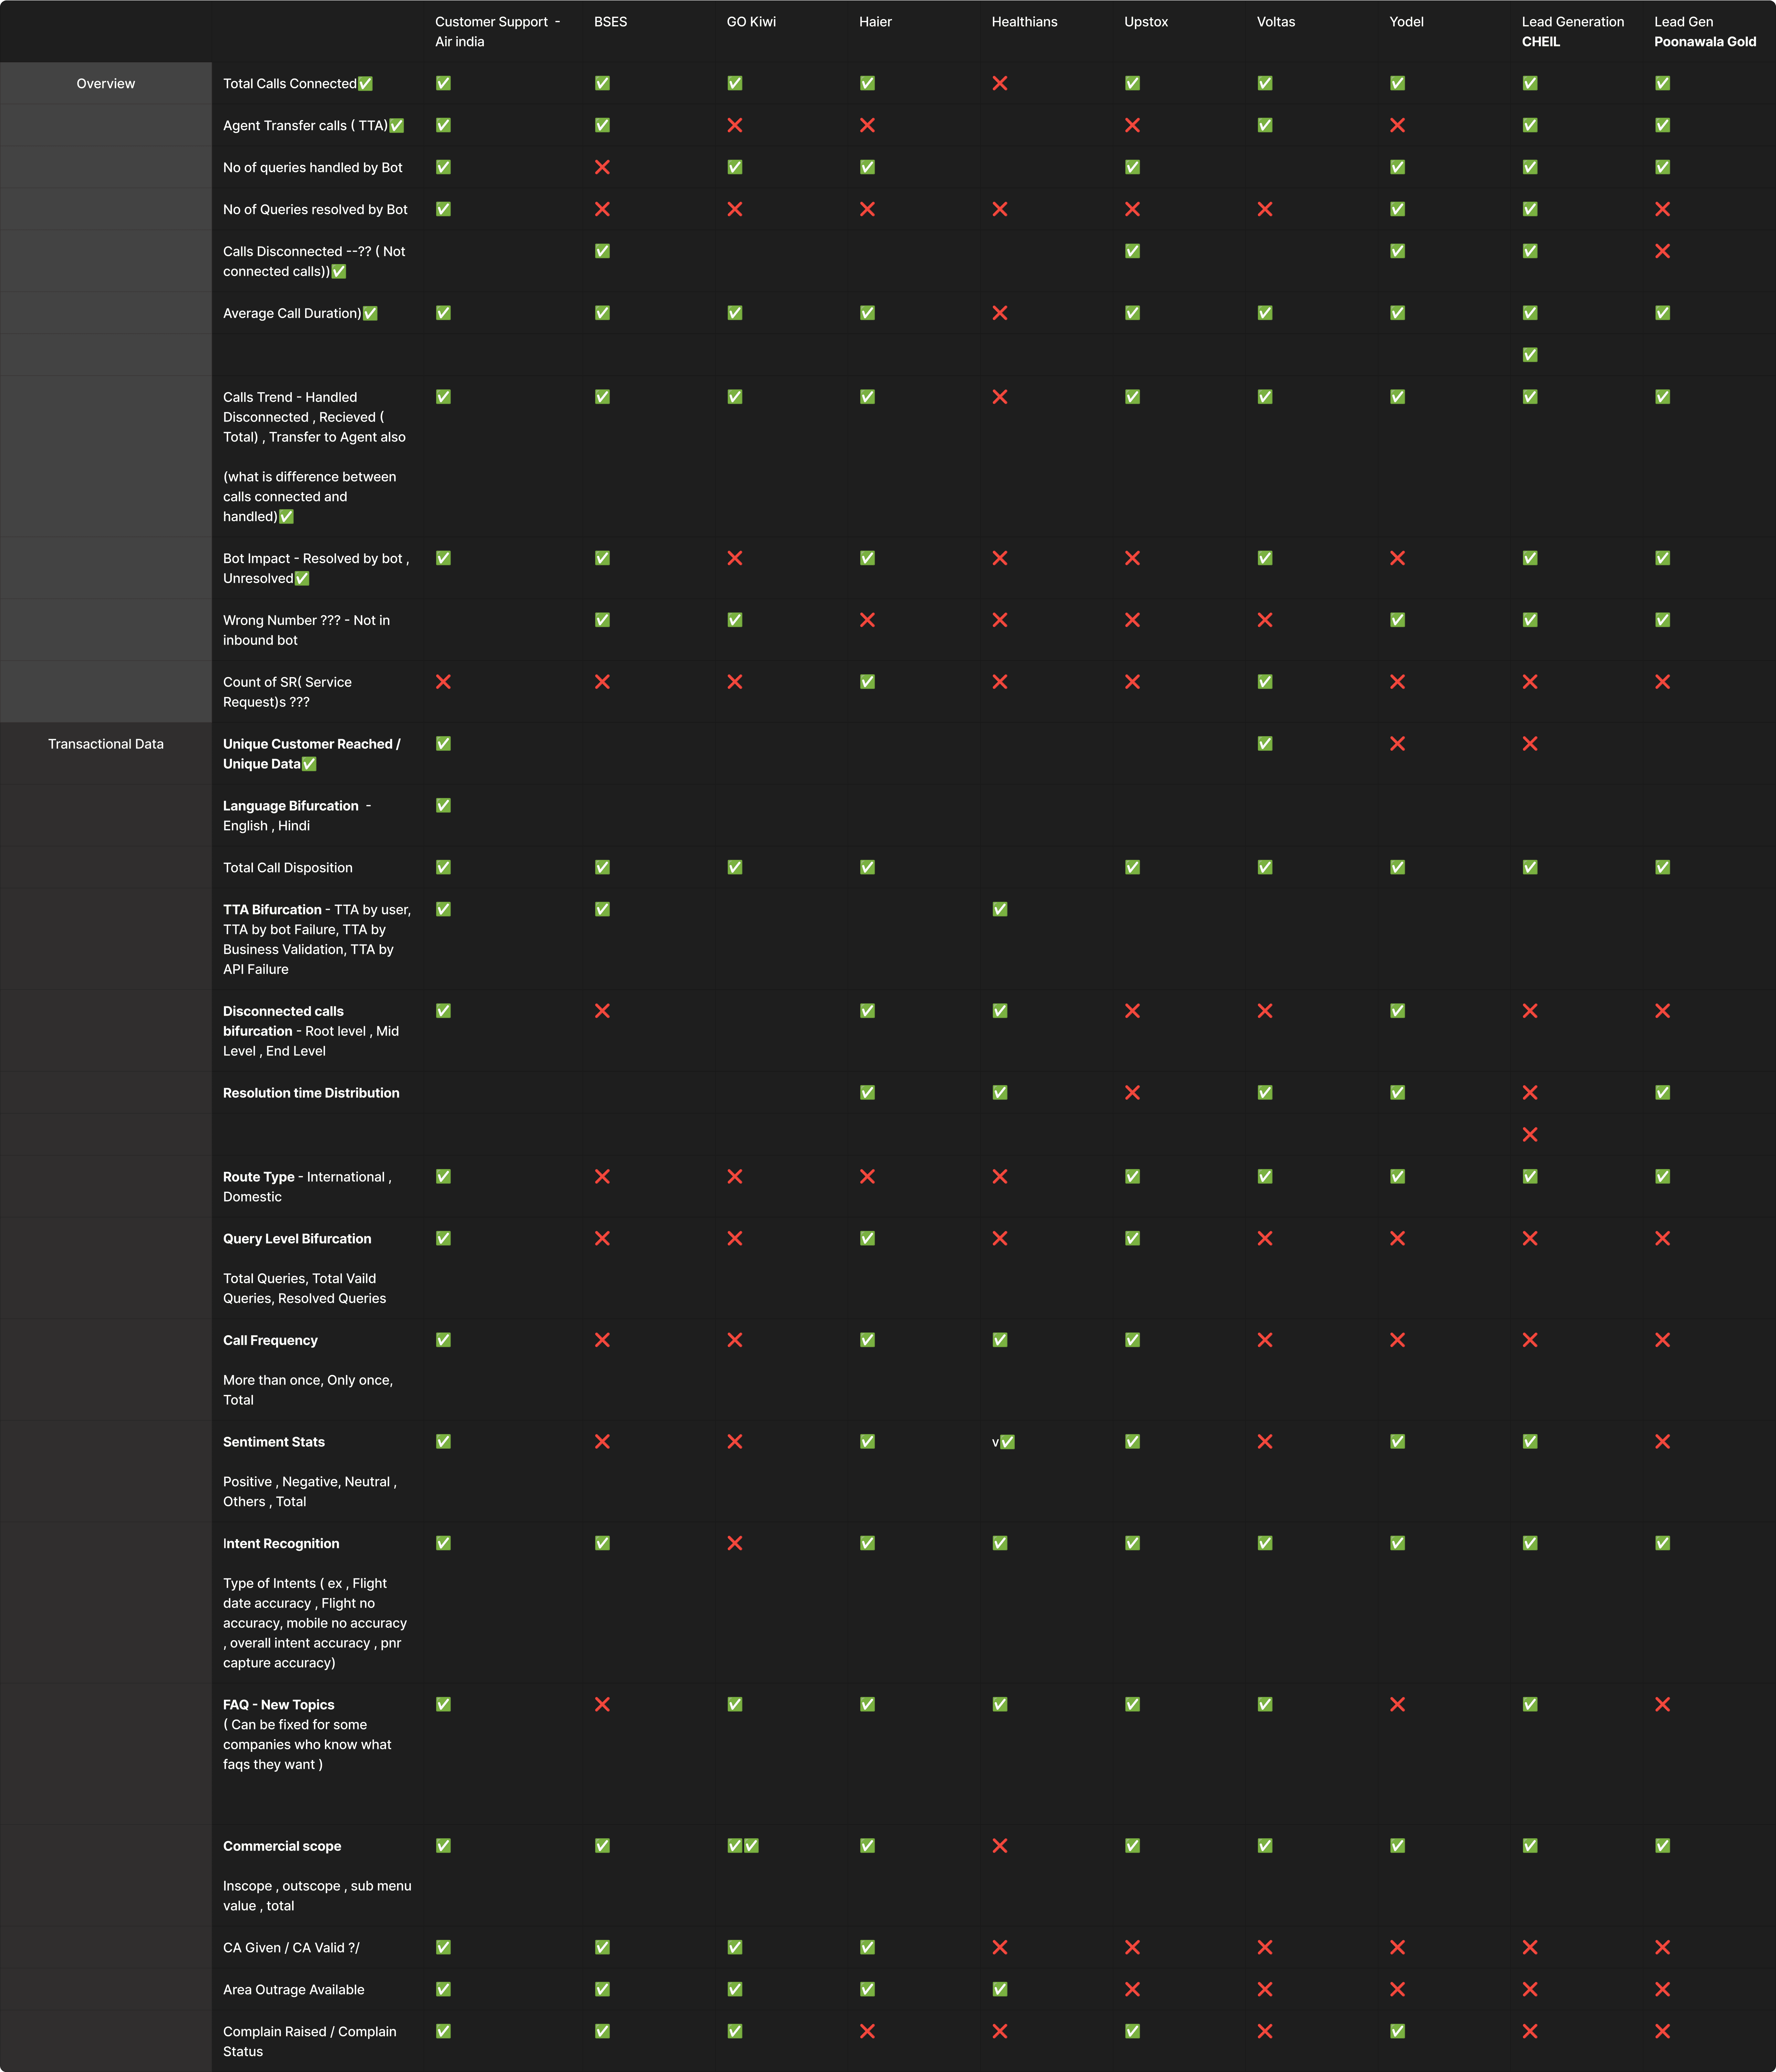
Task: Click the Air India green check in Language Bifurcation row
Action: 443,806
